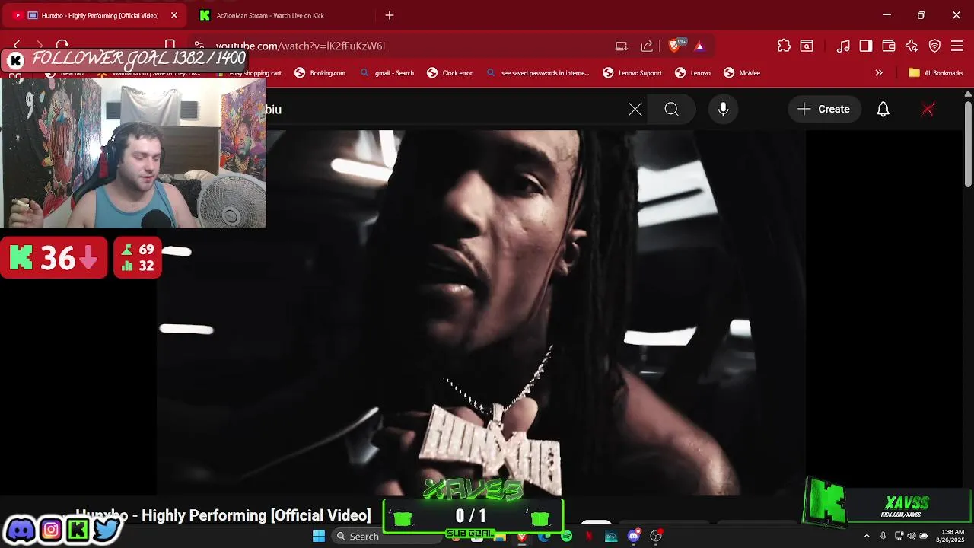The image size is (974, 548).
Task: Click the YouTube account avatar
Action: tap(928, 110)
